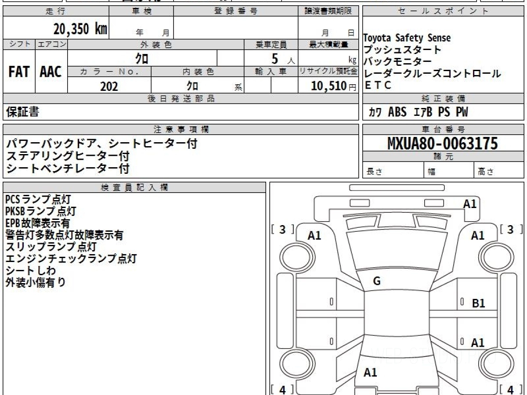Image resolution: width=527 pixels, height=395 pixels.
Task: Click the recycle deposit 10,510円
Action: 334,86
